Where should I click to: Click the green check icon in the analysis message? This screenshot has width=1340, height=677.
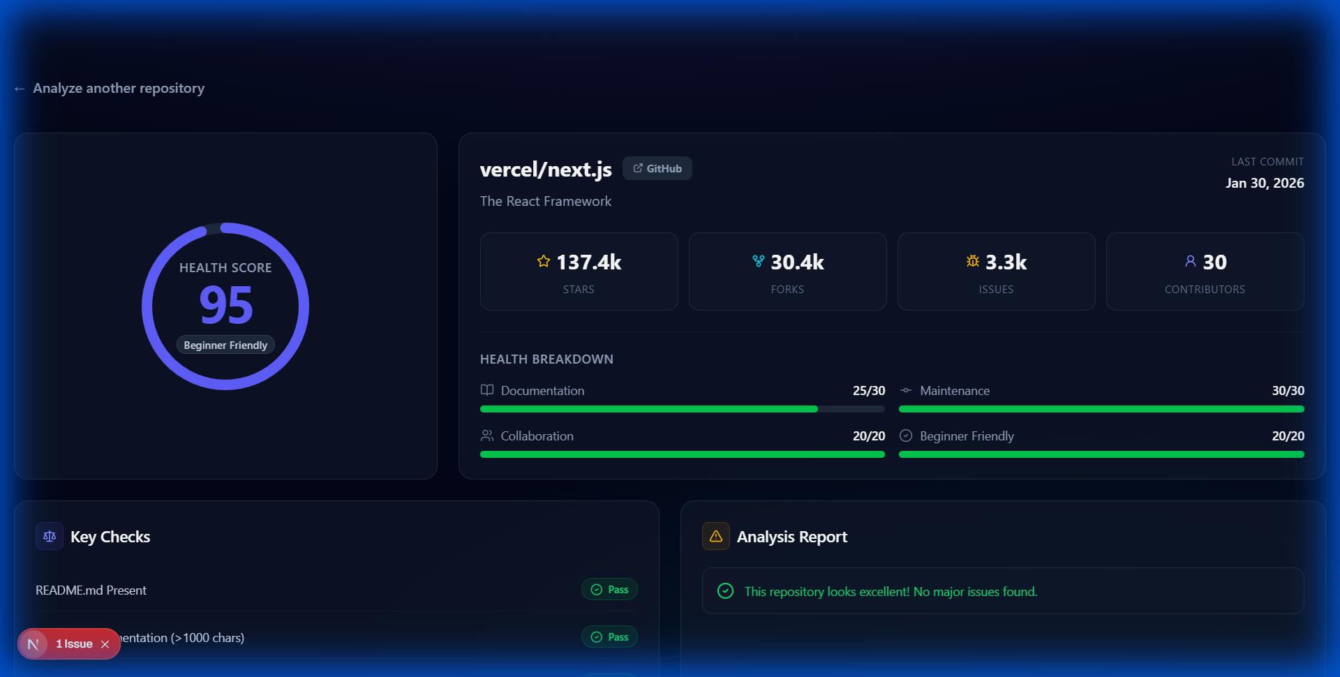click(726, 591)
